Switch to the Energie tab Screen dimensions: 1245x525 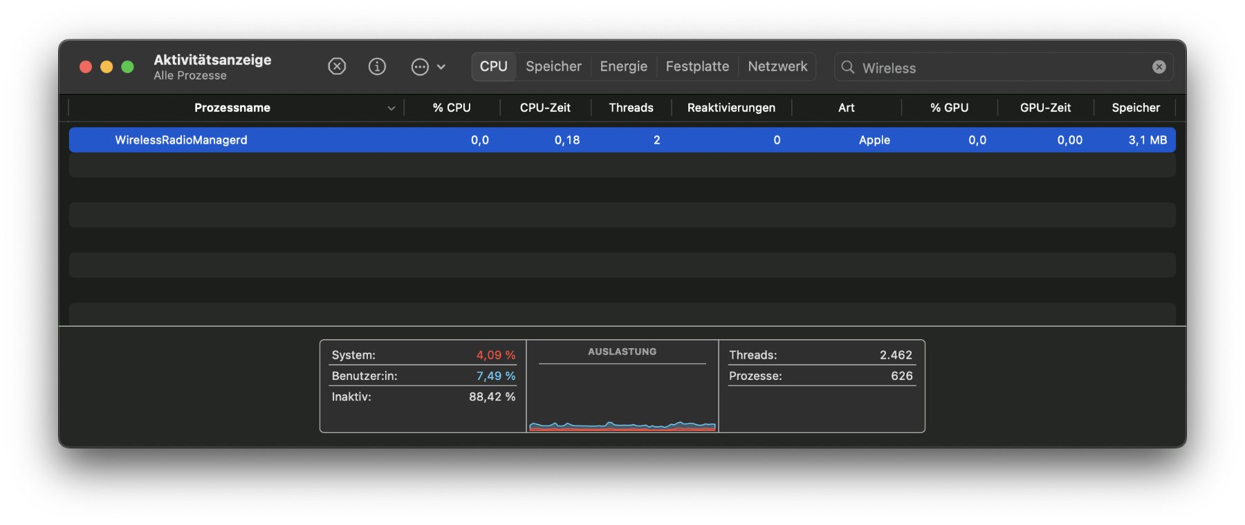click(x=623, y=66)
